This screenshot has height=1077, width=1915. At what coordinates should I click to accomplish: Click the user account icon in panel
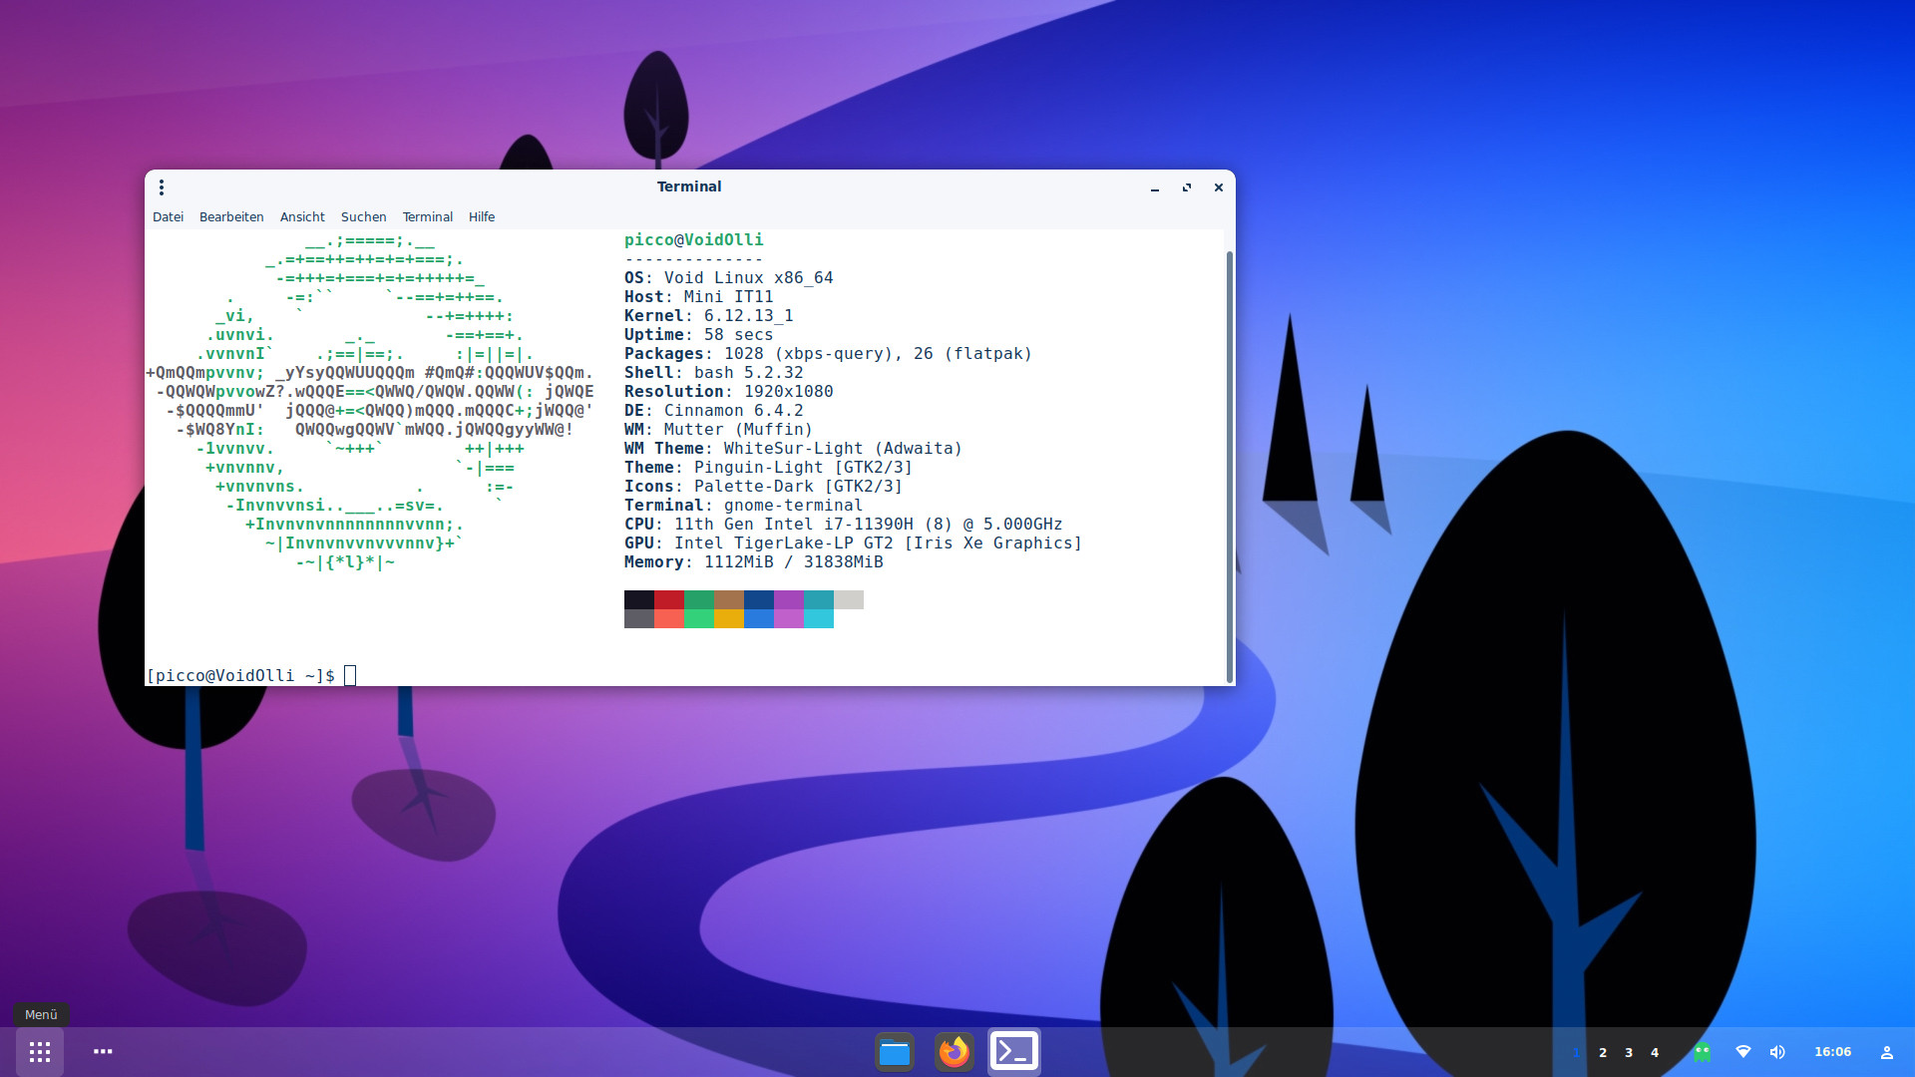point(1887,1052)
